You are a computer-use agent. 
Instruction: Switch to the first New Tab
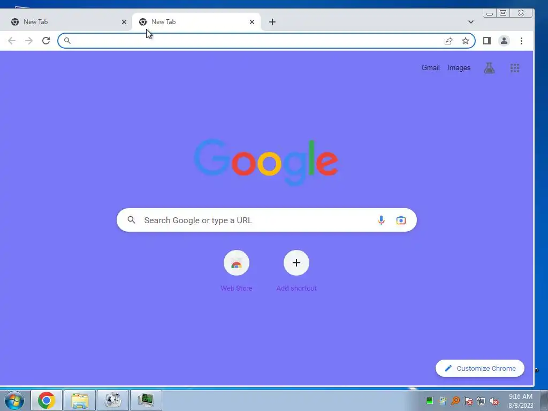[x=66, y=22]
